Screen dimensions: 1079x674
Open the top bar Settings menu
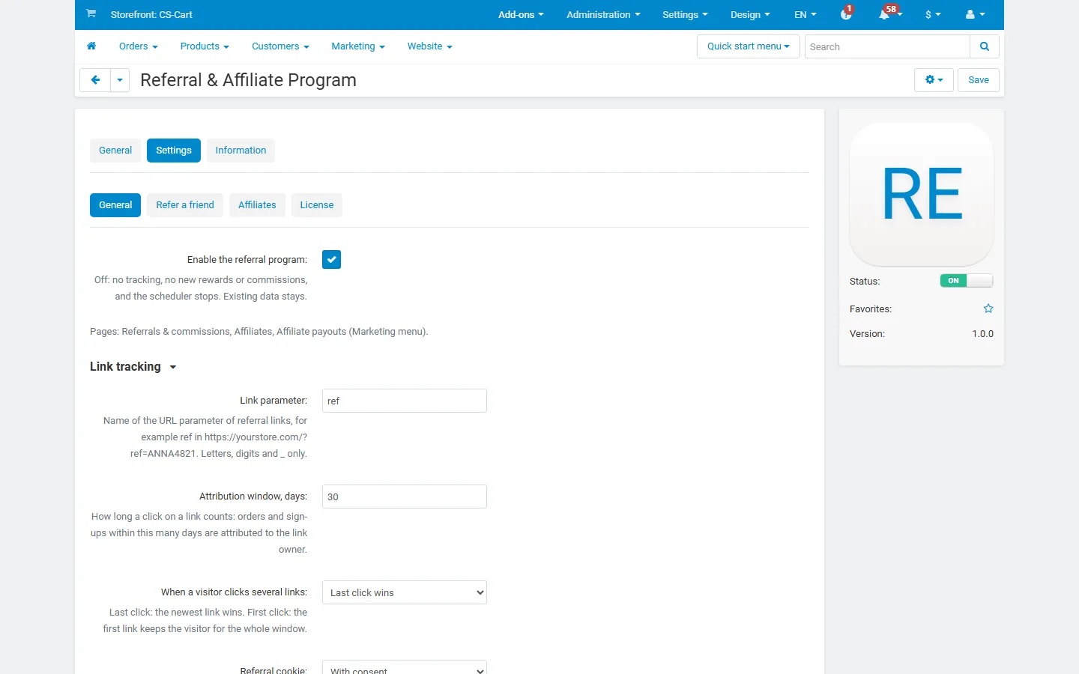click(x=685, y=14)
